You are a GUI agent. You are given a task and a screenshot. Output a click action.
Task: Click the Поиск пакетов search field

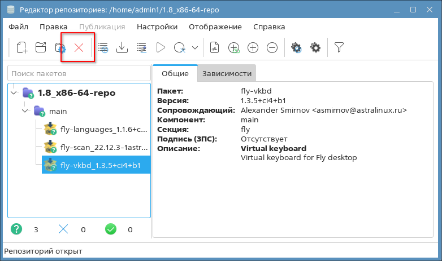point(79,73)
